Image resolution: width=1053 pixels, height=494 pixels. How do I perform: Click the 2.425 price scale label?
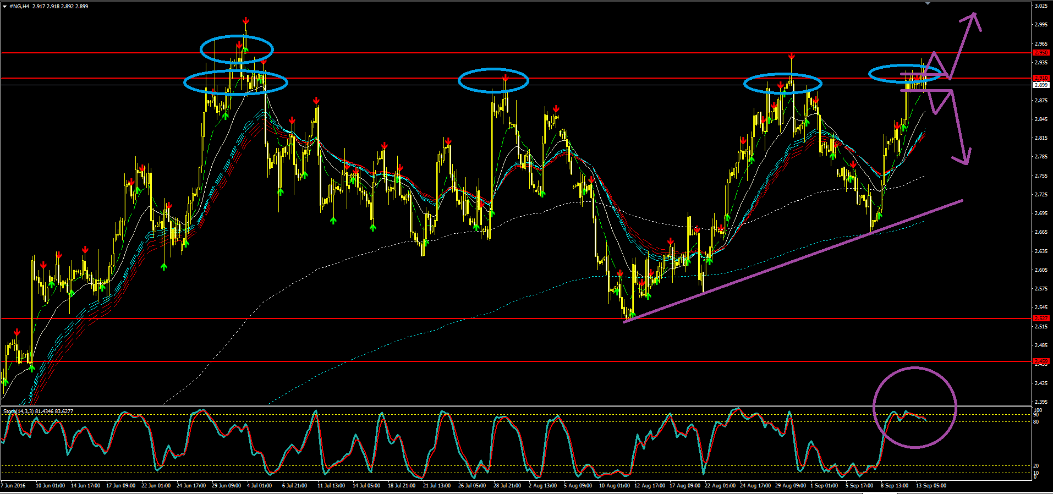click(1041, 383)
